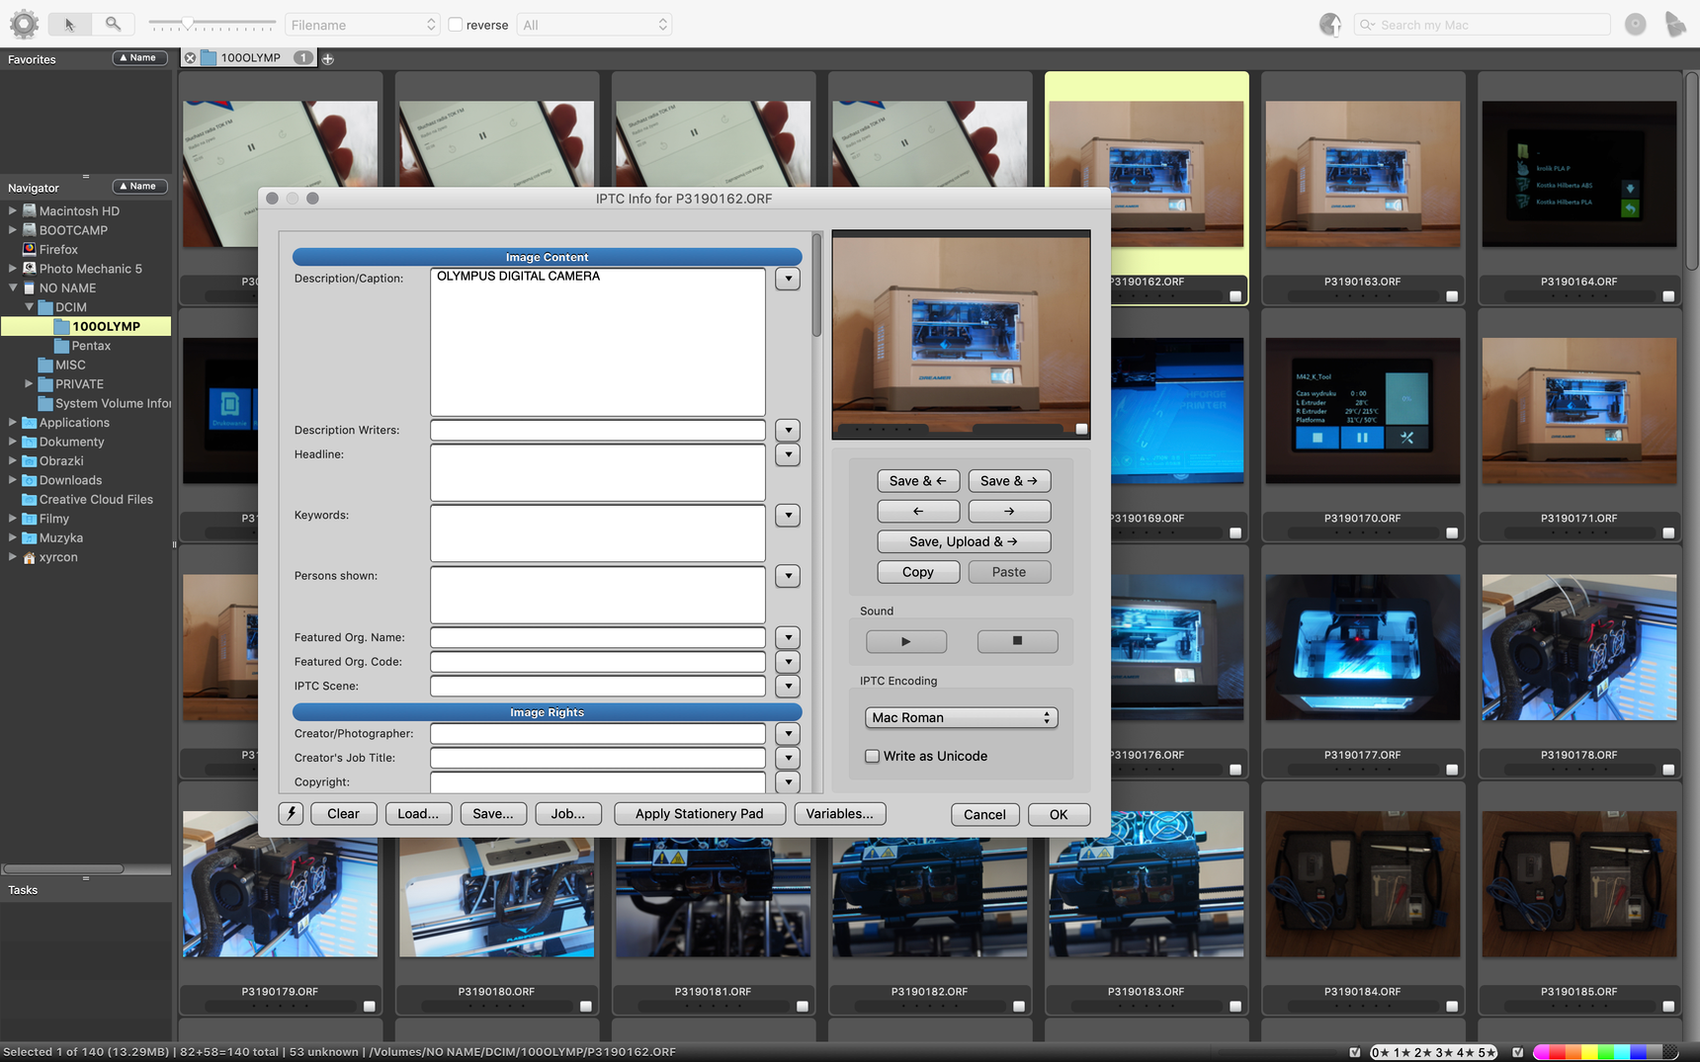
Task: Select the Obrazki folder in Navigator
Action: point(52,461)
